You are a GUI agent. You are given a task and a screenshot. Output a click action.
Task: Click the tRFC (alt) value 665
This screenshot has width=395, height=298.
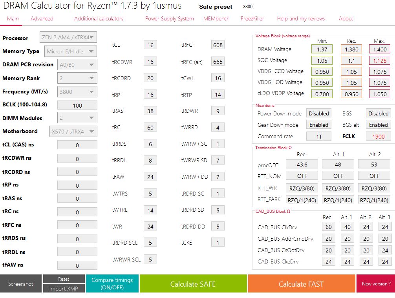(218, 62)
